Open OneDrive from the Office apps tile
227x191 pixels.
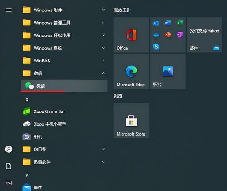156,35
